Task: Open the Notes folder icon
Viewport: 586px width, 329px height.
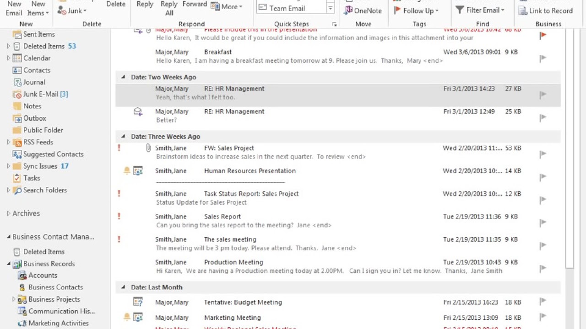Action: [x=17, y=106]
